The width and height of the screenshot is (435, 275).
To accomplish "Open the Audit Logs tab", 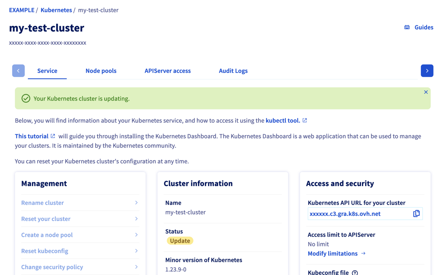I will coord(233,71).
